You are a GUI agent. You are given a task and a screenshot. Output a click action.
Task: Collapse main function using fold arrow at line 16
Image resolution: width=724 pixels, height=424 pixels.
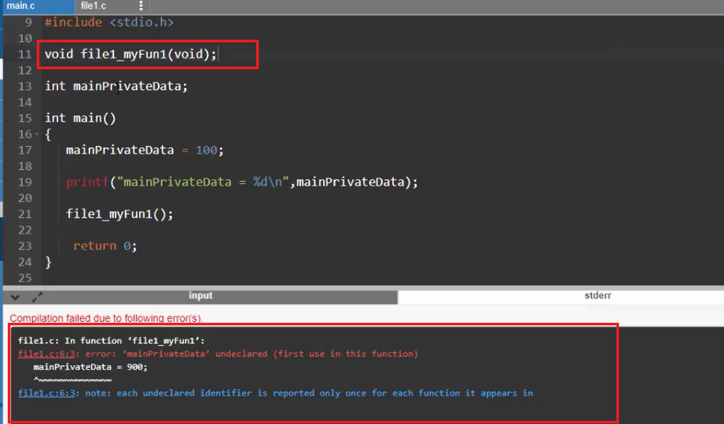(x=36, y=135)
